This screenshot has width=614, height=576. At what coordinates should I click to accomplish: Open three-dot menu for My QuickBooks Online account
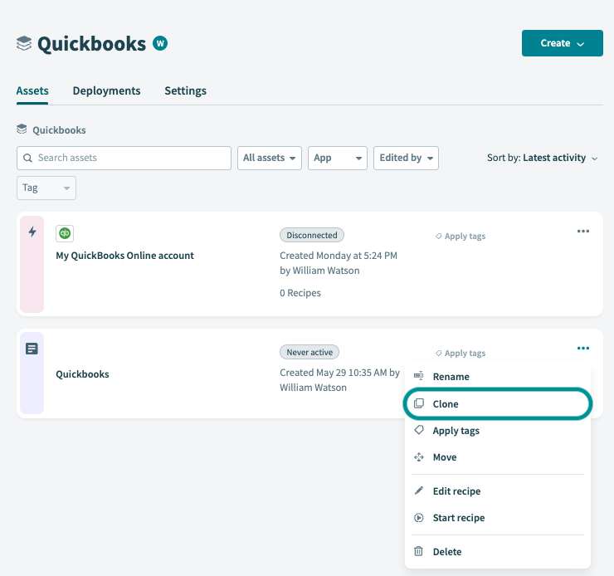583,231
